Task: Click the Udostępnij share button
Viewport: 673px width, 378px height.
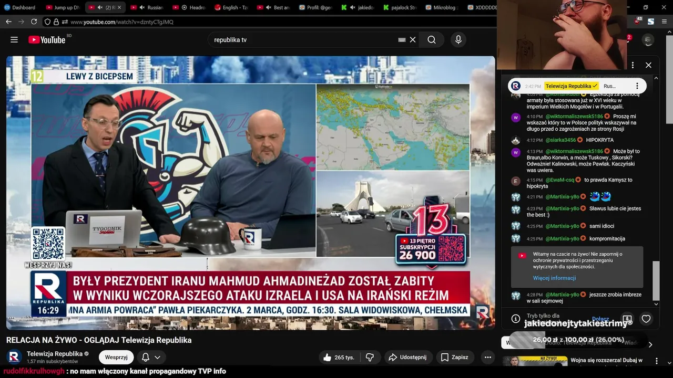Action: [407, 357]
